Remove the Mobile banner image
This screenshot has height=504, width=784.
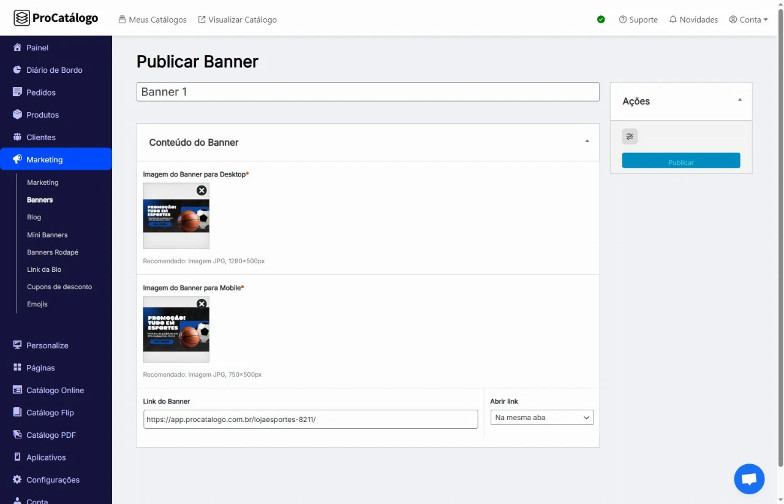click(x=202, y=304)
